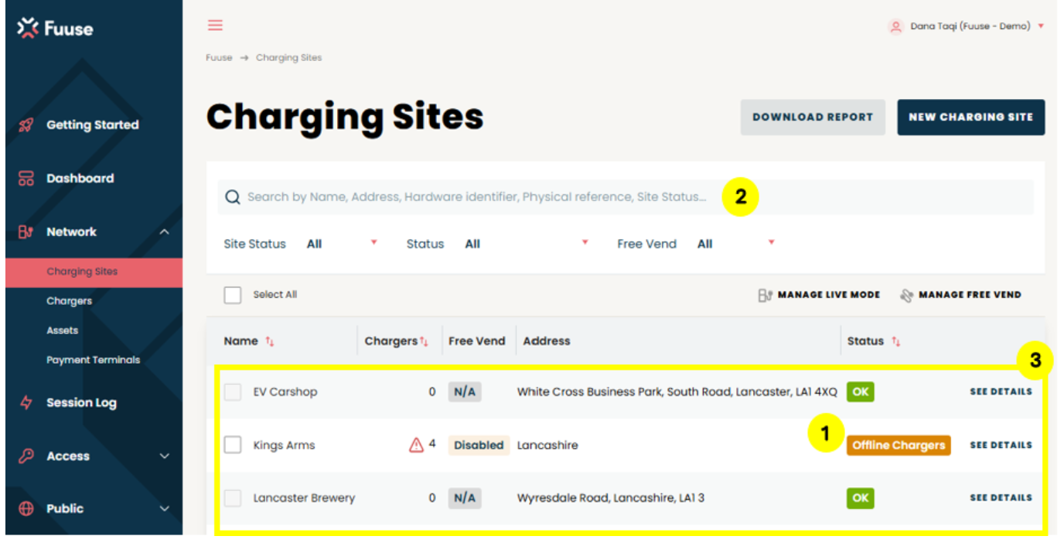Viewport: 1064px width, 543px height.
Task: Open Session Log in sidebar
Action: click(x=81, y=403)
